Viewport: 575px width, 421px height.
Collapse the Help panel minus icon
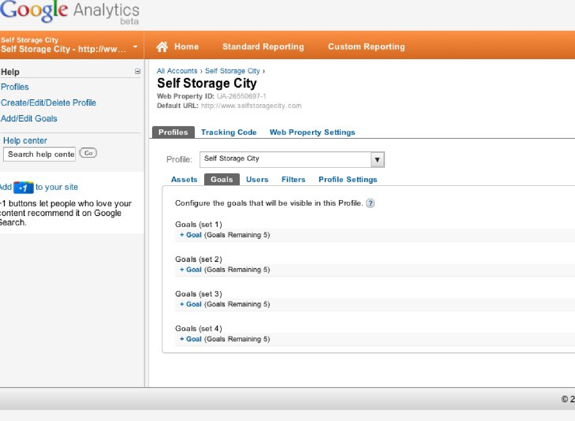(138, 71)
